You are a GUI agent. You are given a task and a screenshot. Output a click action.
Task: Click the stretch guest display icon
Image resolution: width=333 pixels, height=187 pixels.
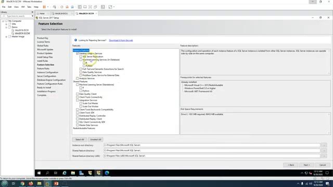click(110, 7)
